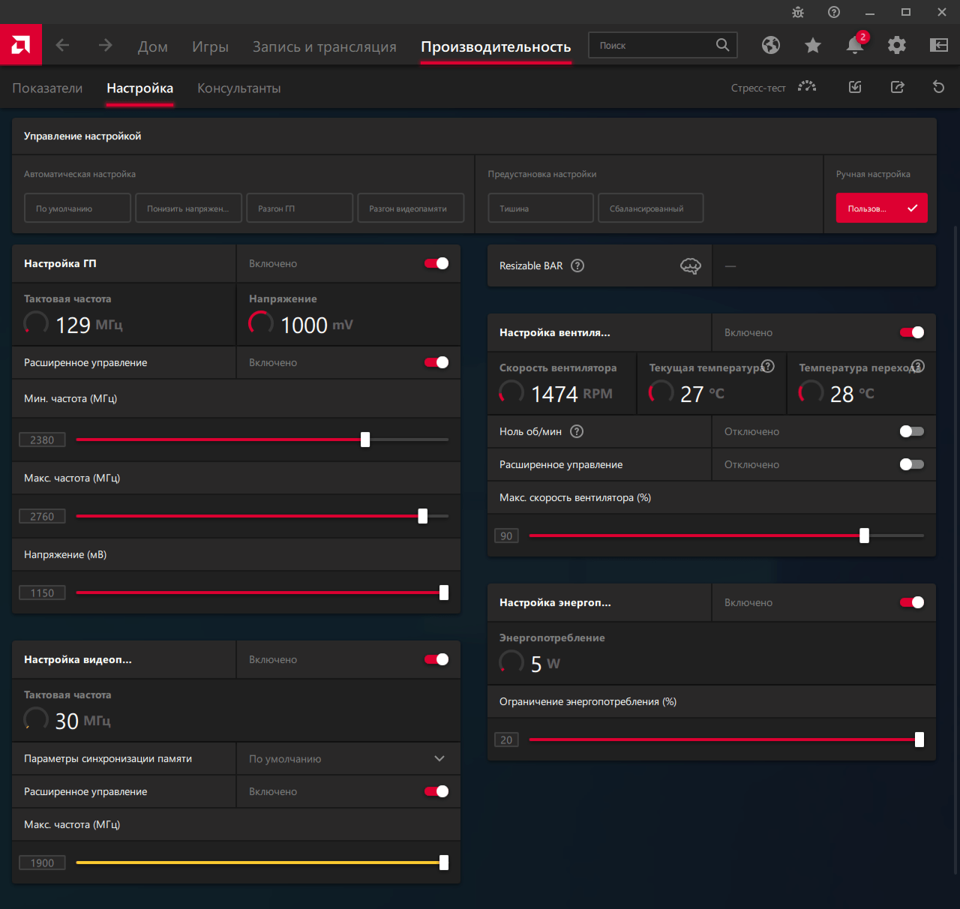
Task: Click the AMD logo home icon
Action: (21, 45)
